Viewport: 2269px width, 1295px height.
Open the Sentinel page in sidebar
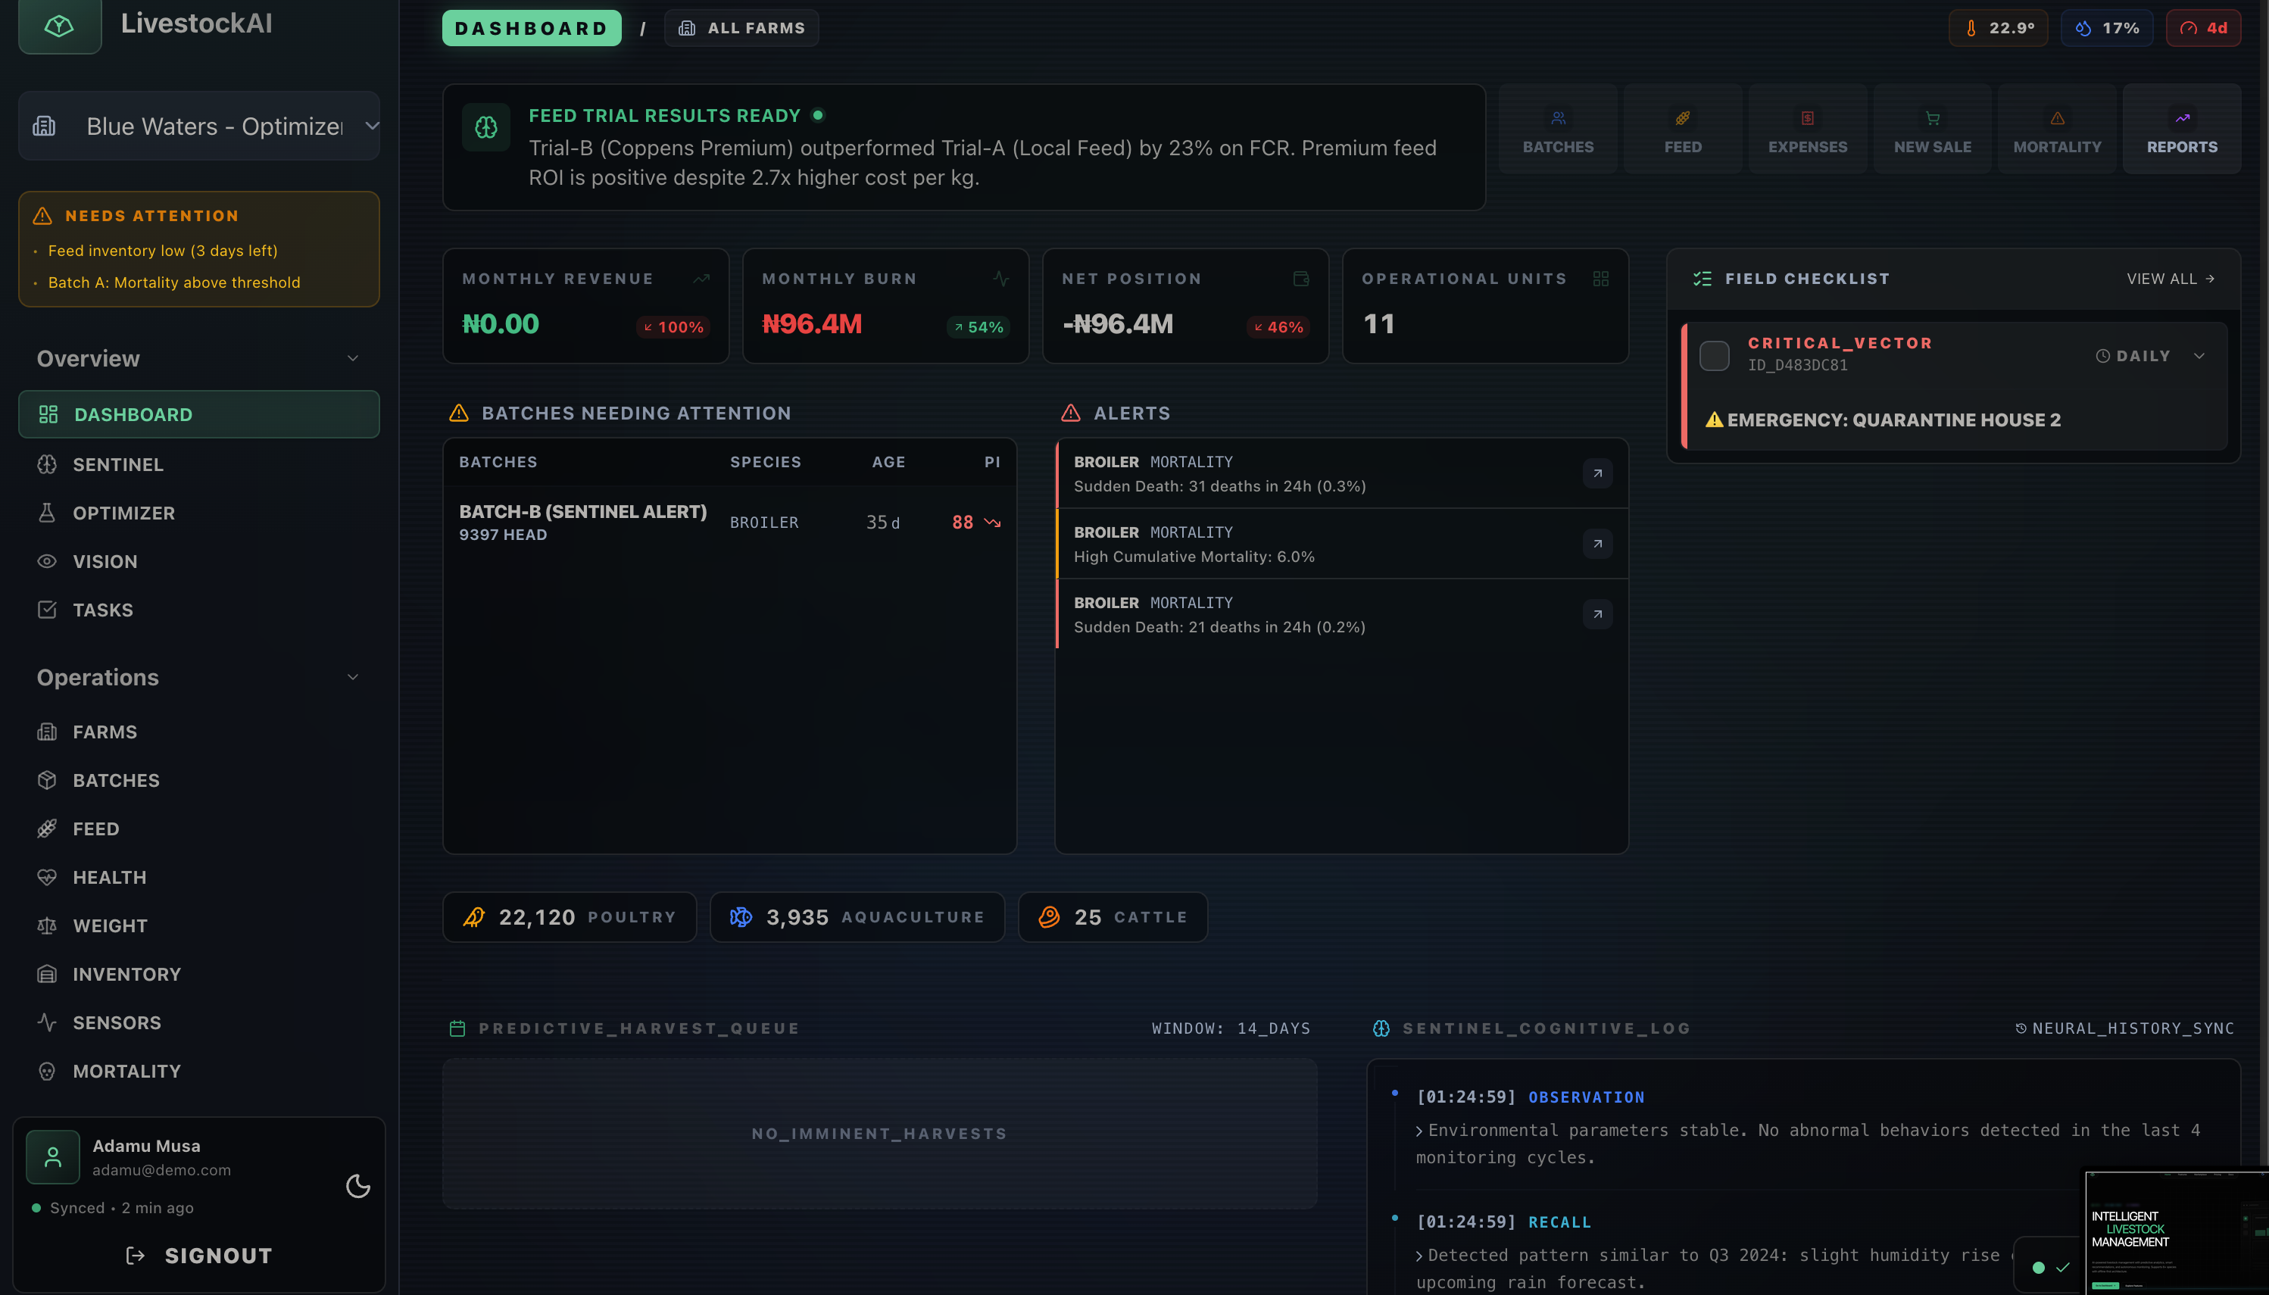click(x=117, y=464)
